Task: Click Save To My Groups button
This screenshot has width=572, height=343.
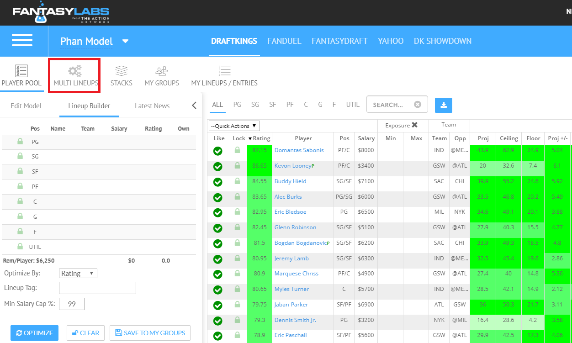Action: click(x=150, y=333)
